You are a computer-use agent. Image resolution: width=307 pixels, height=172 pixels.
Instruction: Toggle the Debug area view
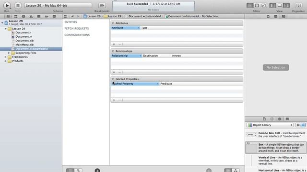pyautogui.click(x=280, y=5)
